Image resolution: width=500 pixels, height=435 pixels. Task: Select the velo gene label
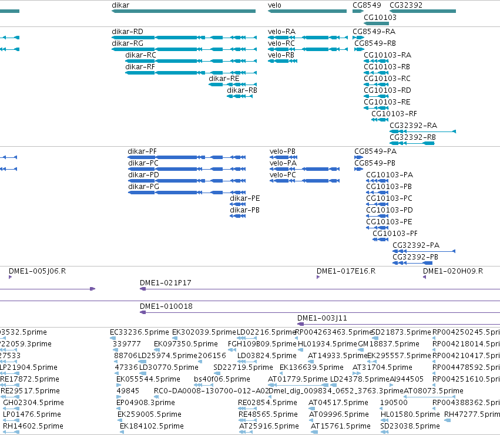274,5
